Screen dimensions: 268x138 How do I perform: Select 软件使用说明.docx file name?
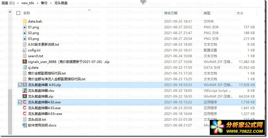click(x=42, y=125)
